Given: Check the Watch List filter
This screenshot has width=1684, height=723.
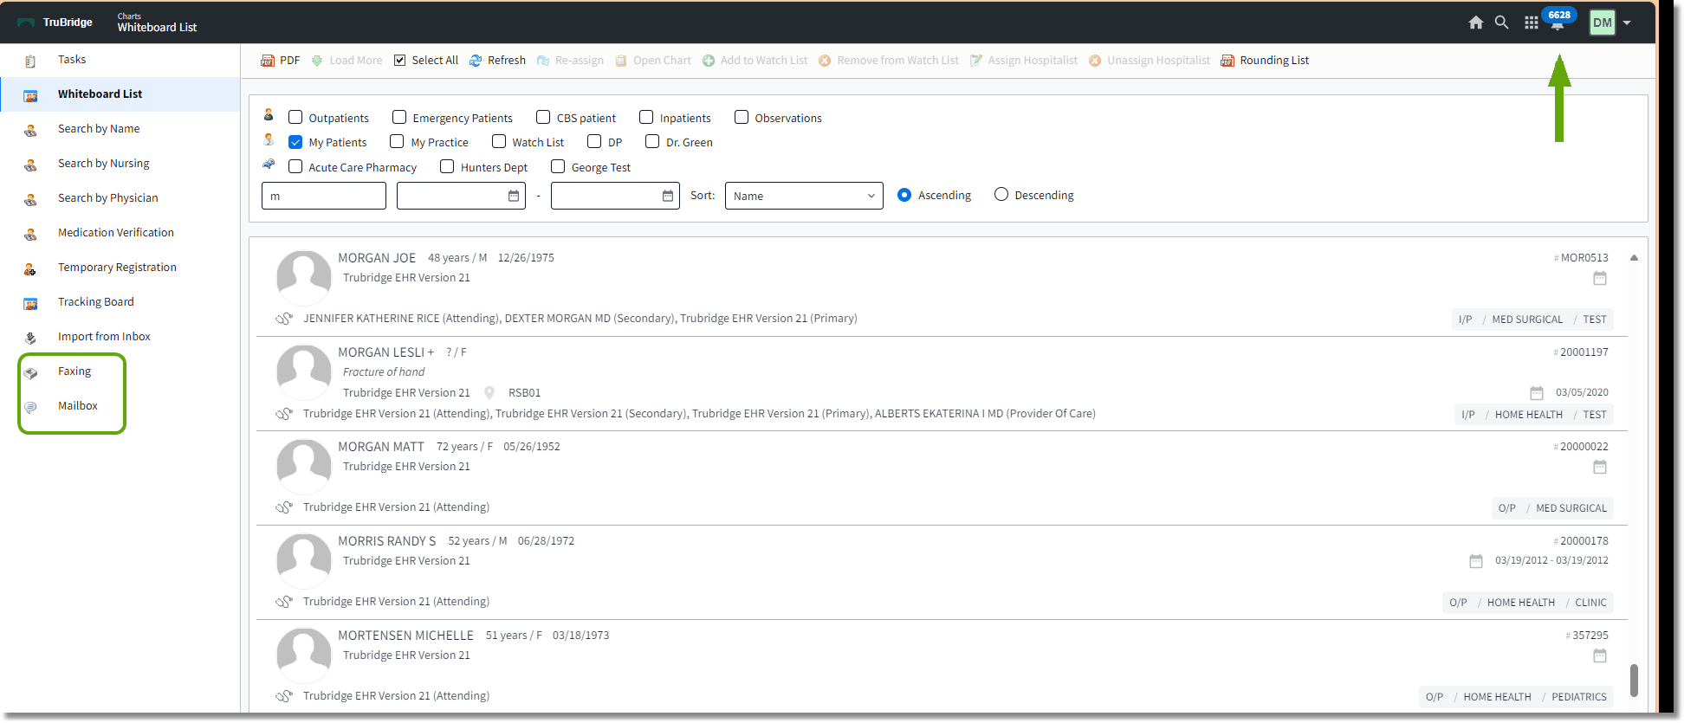Looking at the screenshot, I should coord(499,141).
